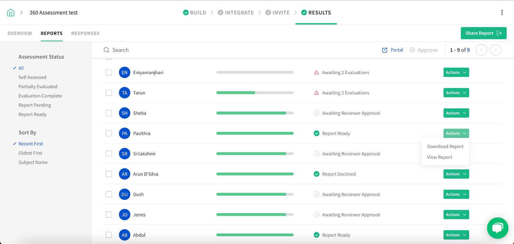Expand Actions dropdown for Eniyamanjhari
514x244 pixels.
tap(456, 72)
